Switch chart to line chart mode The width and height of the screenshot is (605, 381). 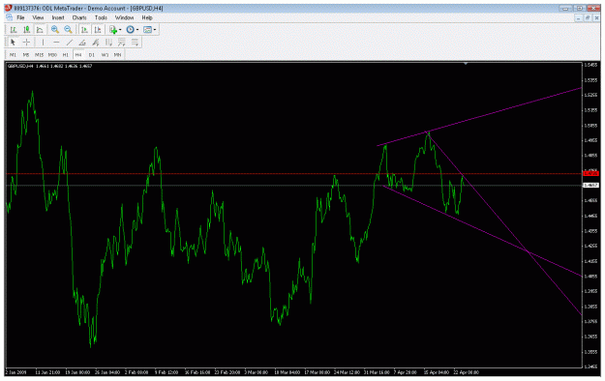40,30
